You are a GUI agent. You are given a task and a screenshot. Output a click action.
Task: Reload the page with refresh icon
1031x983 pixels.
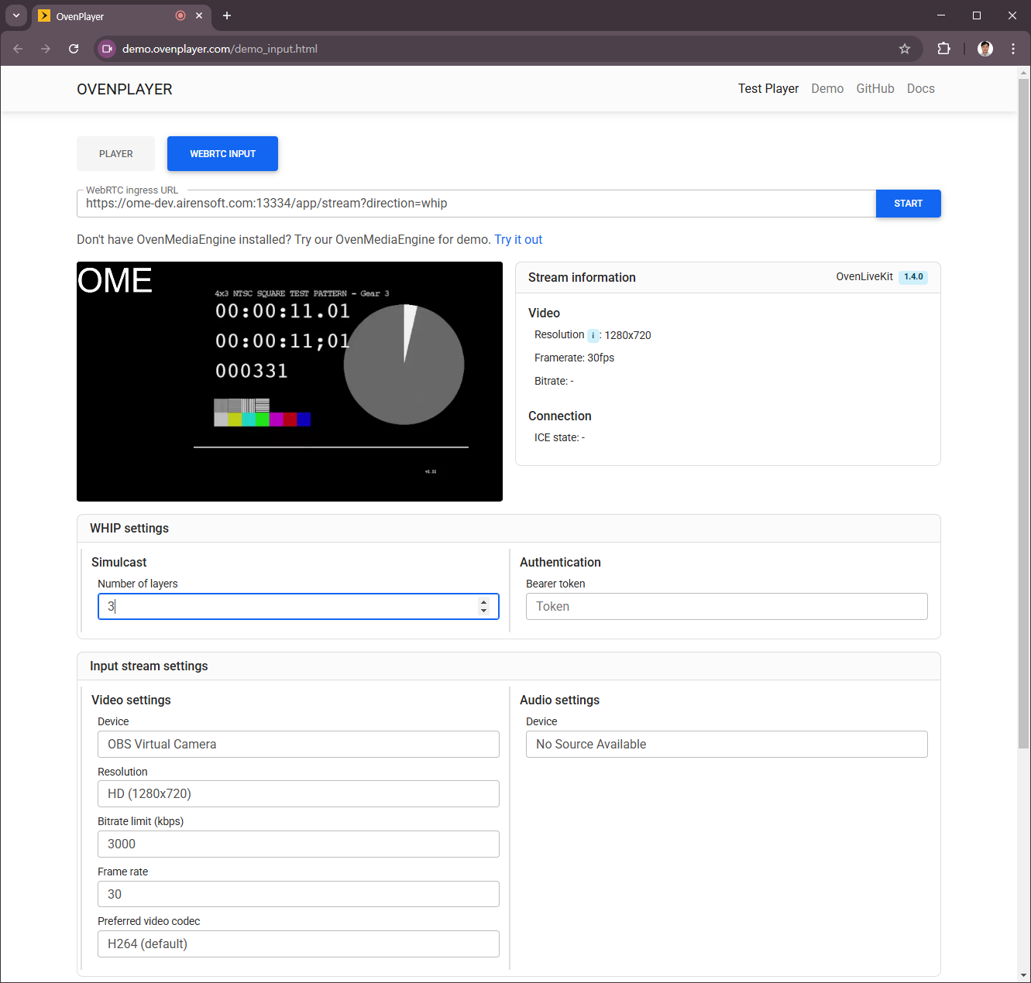(74, 49)
